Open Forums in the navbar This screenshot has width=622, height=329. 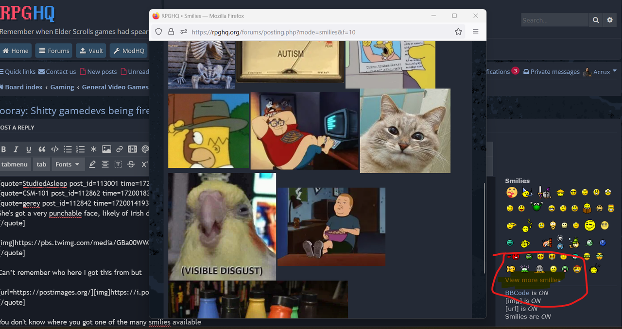click(53, 50)
